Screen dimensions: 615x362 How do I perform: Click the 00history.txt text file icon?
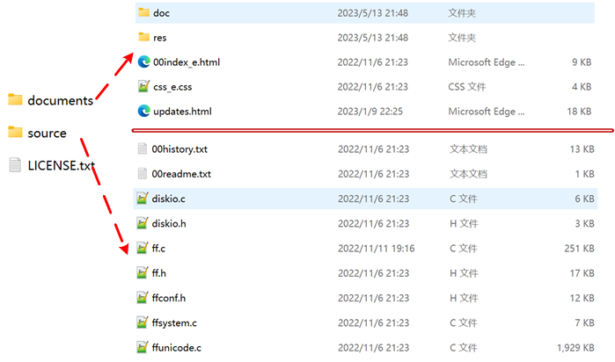point(143,149)
